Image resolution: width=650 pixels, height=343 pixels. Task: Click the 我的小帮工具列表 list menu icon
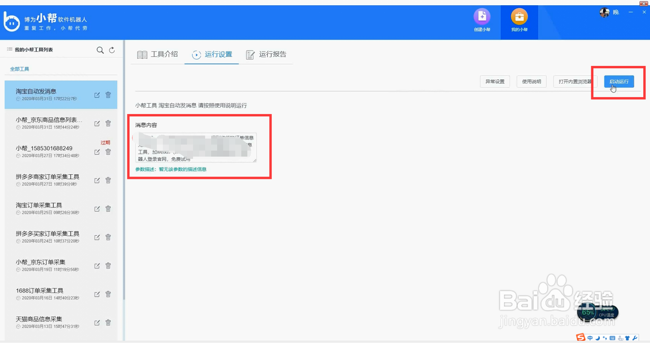point(10,49)
